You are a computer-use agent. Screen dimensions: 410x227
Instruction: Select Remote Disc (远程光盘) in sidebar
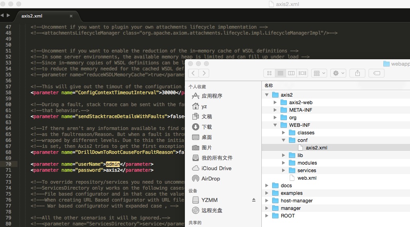coord(207,210)
